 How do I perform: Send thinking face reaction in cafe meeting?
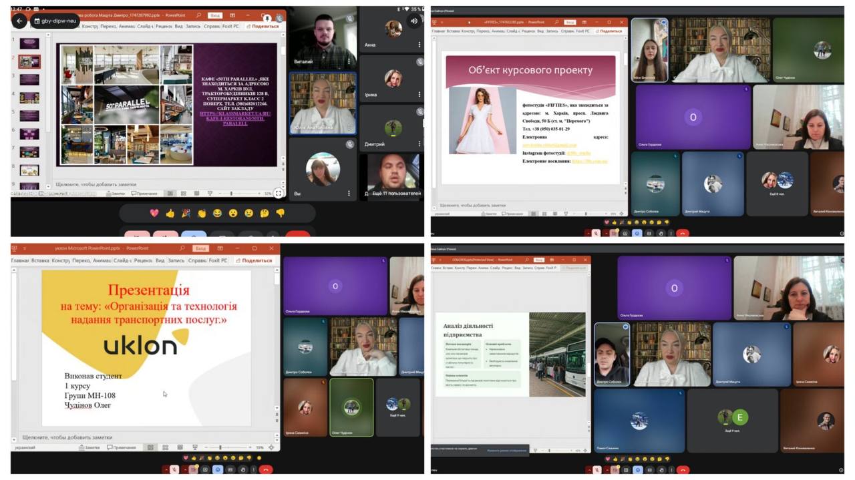[265, 213]
